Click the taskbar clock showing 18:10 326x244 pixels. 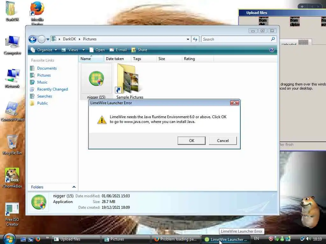tap(317, 239)
